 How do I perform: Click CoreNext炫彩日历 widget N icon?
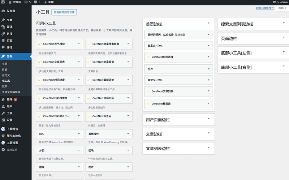click(x=89, y=98)
